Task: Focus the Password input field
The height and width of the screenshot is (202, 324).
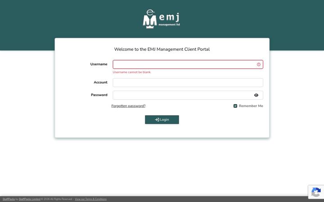Action: 188,95
